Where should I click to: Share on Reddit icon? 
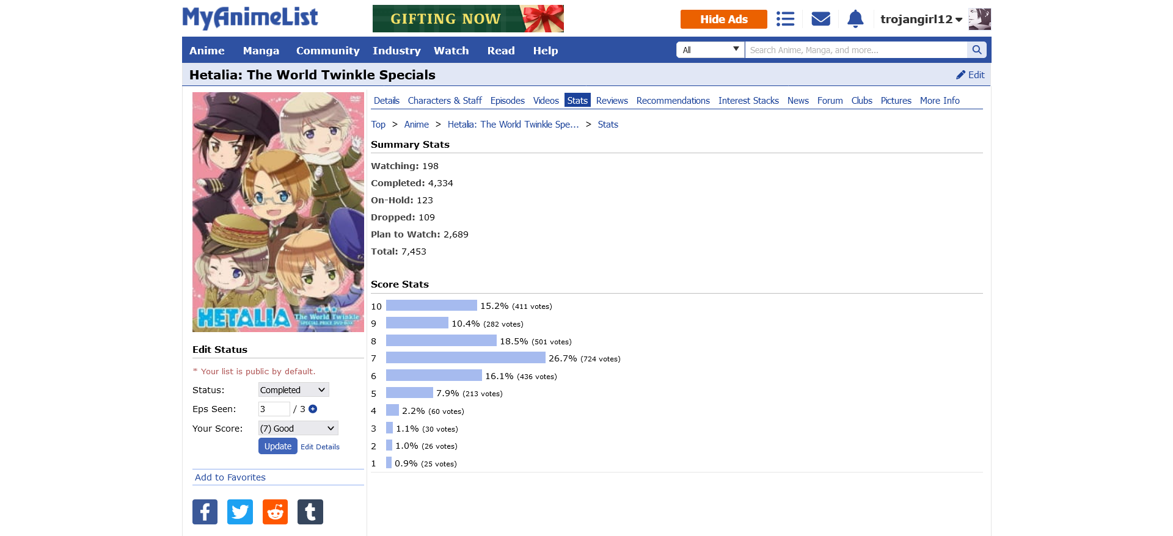(275, 512)
